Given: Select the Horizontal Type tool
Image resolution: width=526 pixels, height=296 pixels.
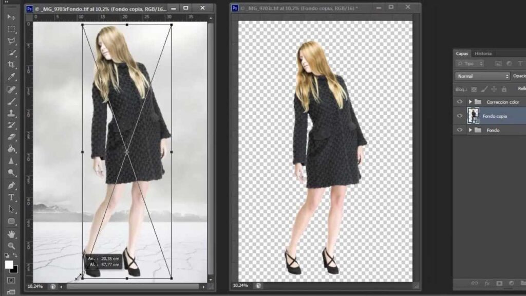Looking at the screenshot, I should [x=11, y=197].
